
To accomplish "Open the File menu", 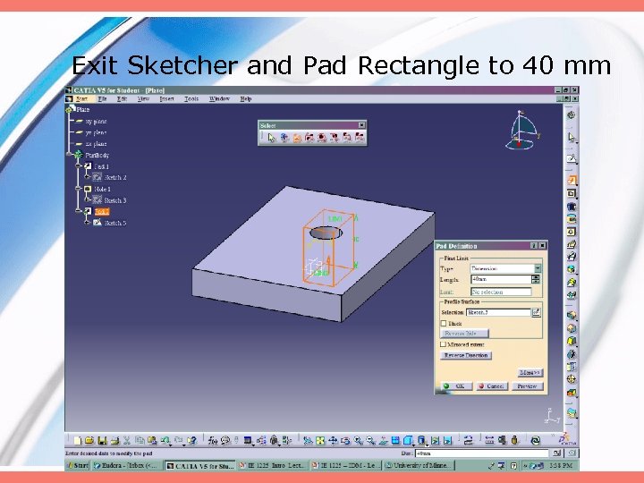I will (102, 99).
